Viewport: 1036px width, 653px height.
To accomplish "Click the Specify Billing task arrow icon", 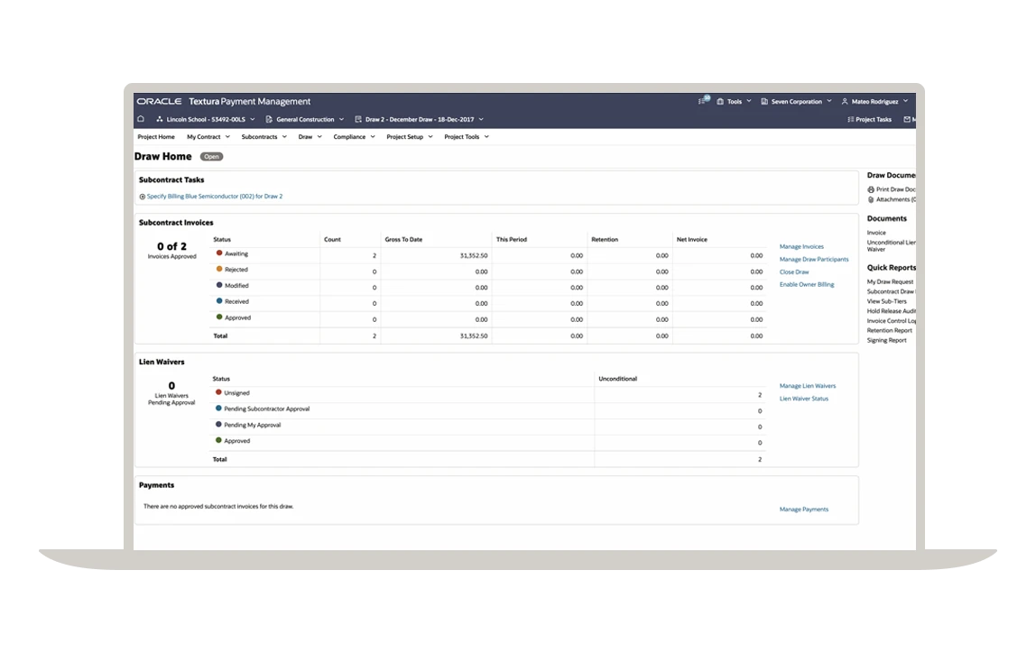I will (x=142, y=197).
